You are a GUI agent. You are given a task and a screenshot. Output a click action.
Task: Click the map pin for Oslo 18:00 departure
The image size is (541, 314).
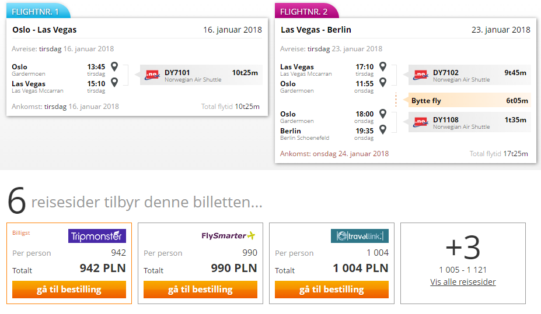click(383, 113)
